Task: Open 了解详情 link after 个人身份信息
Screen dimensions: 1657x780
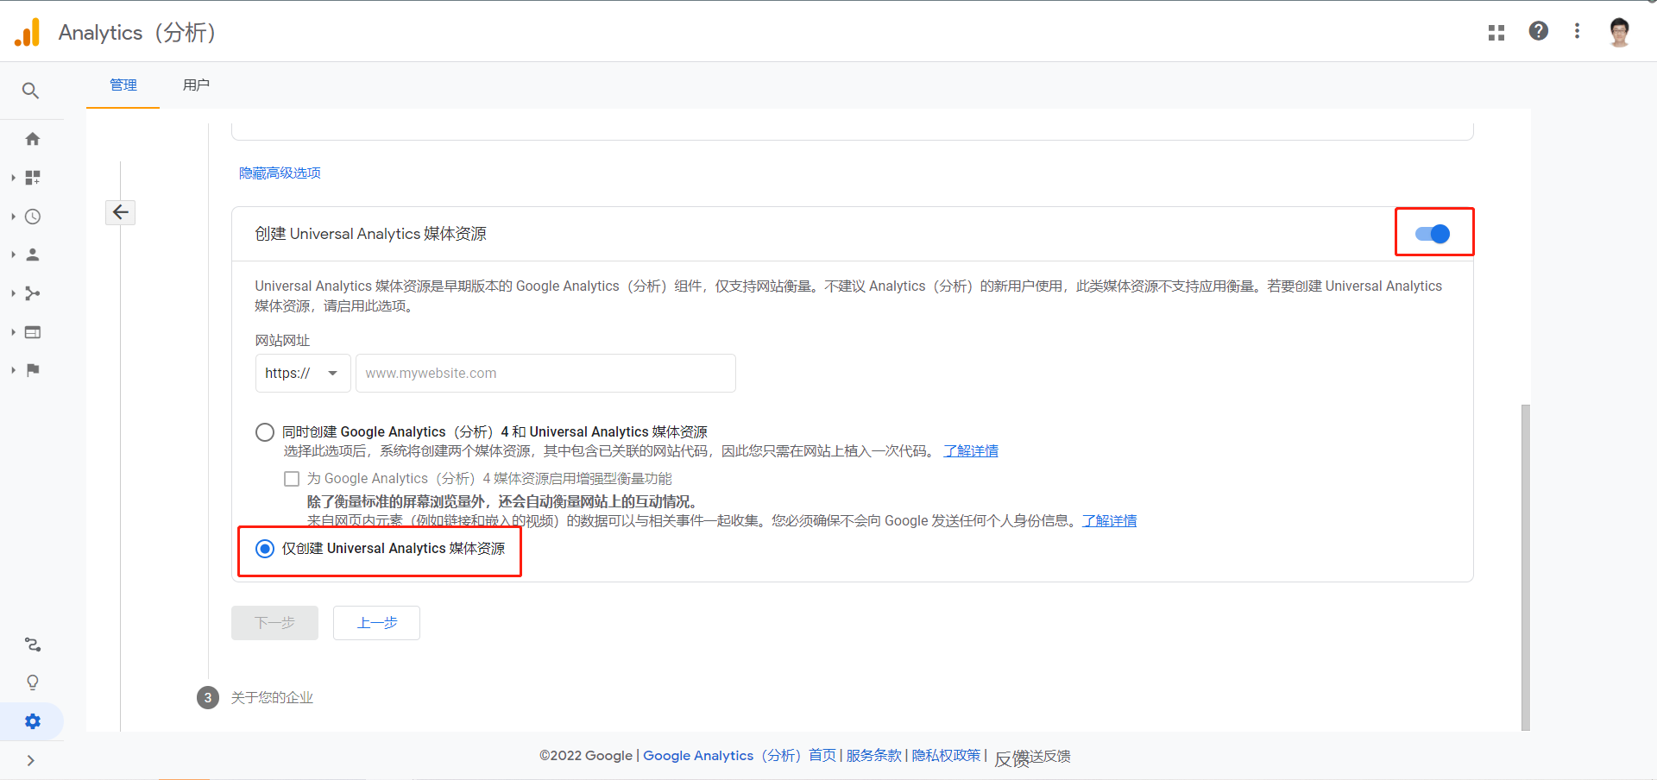Action: coord(1110,521)
